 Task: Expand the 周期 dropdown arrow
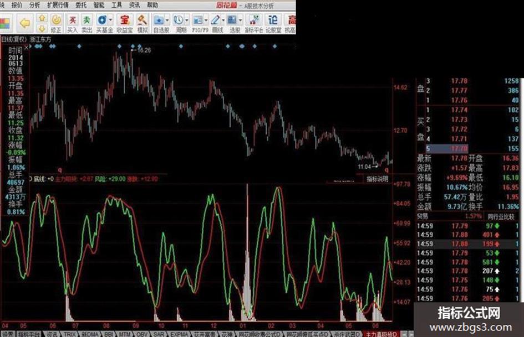point(187,20)
